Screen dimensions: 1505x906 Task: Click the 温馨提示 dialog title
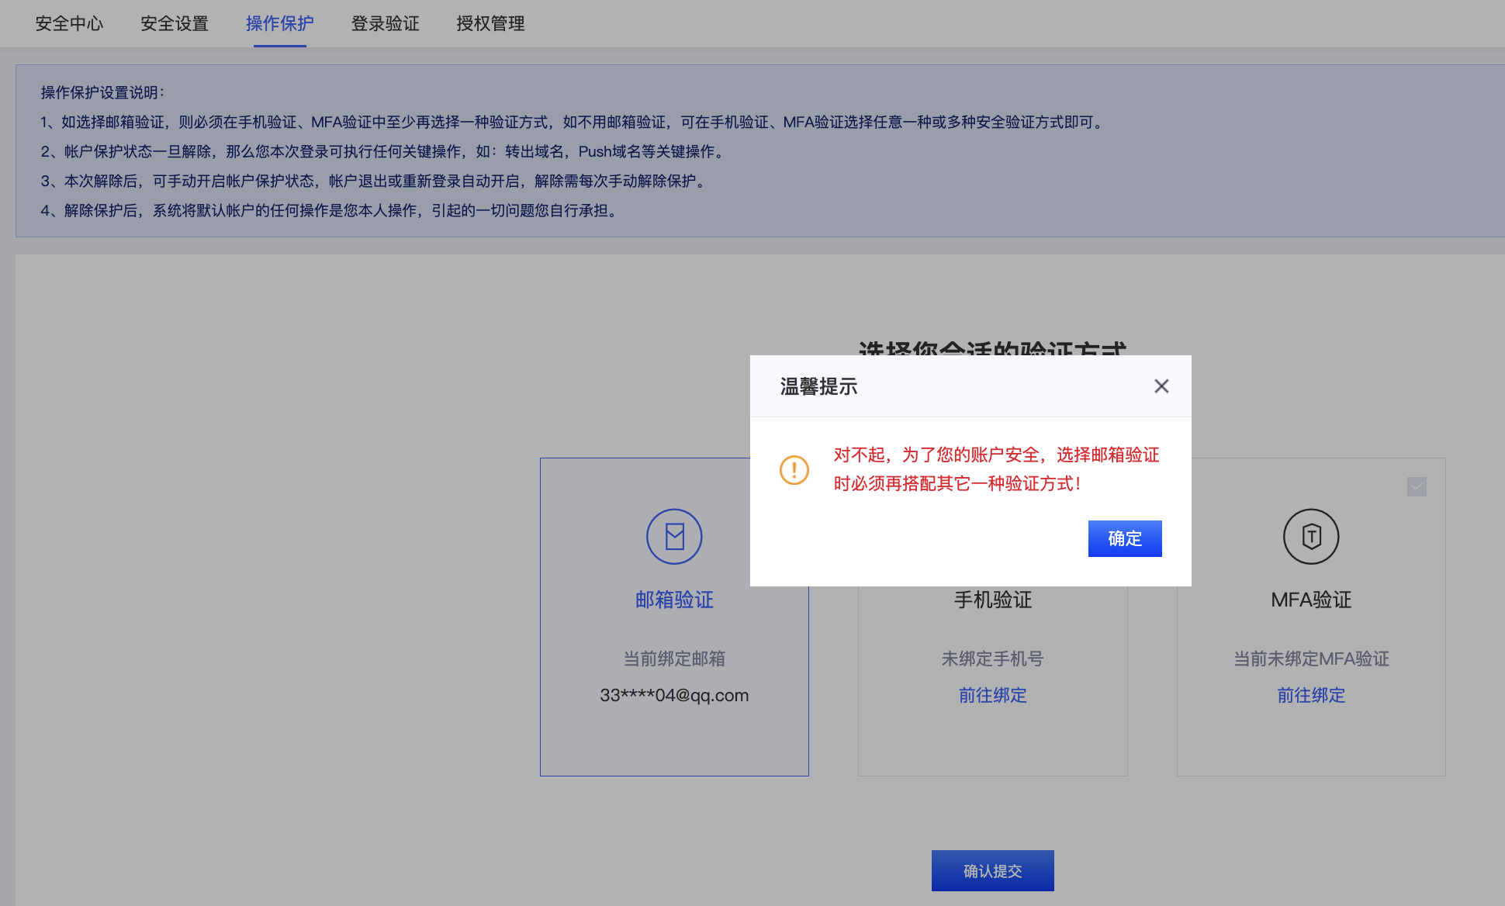click(818, 386)
